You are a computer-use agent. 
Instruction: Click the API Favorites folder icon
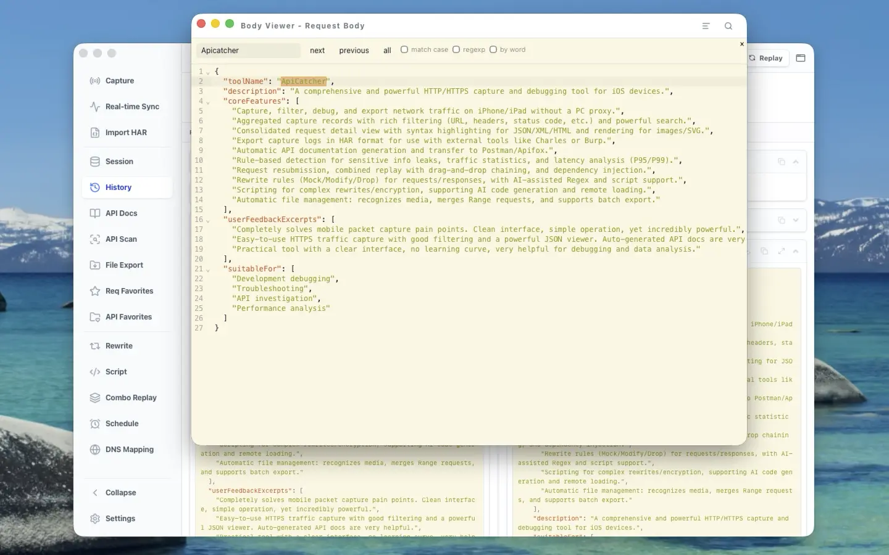tap(95, 317)
